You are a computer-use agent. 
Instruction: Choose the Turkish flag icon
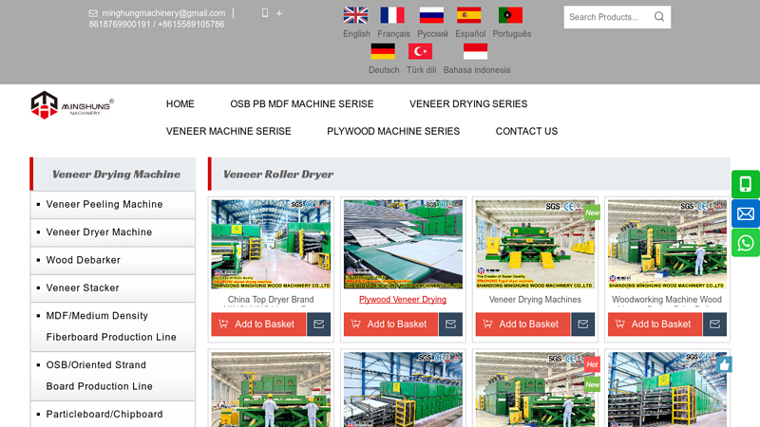click(x=420, y=51)
